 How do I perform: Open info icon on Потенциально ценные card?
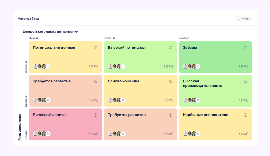[x=95, y=48]
